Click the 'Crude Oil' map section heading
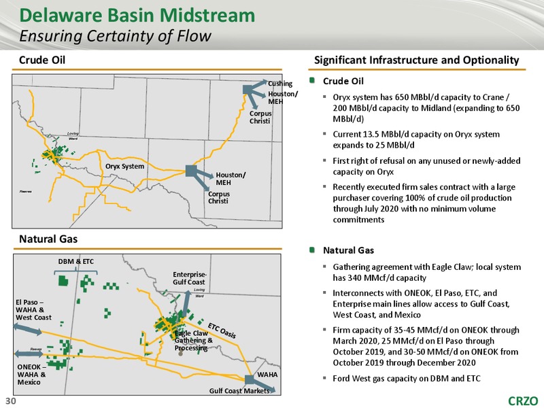 coord(42,60)
